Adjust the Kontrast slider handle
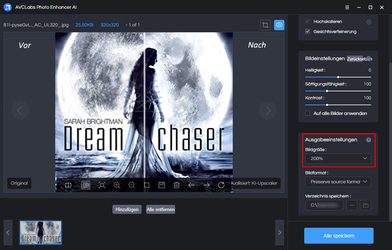Viewport: 392px width, 250px height. [x=327, y=105]
